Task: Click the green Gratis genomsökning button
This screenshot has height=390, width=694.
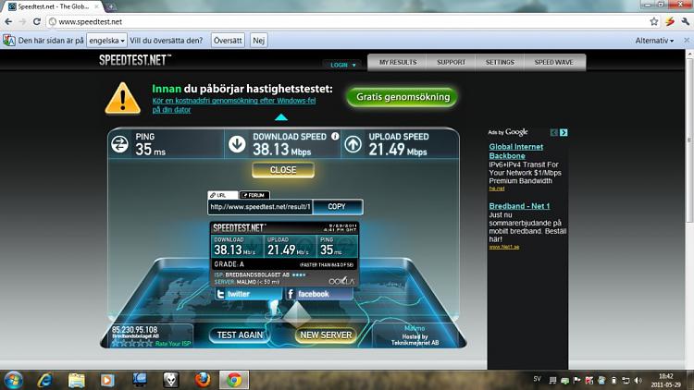Action: click(x=403, y=97)
